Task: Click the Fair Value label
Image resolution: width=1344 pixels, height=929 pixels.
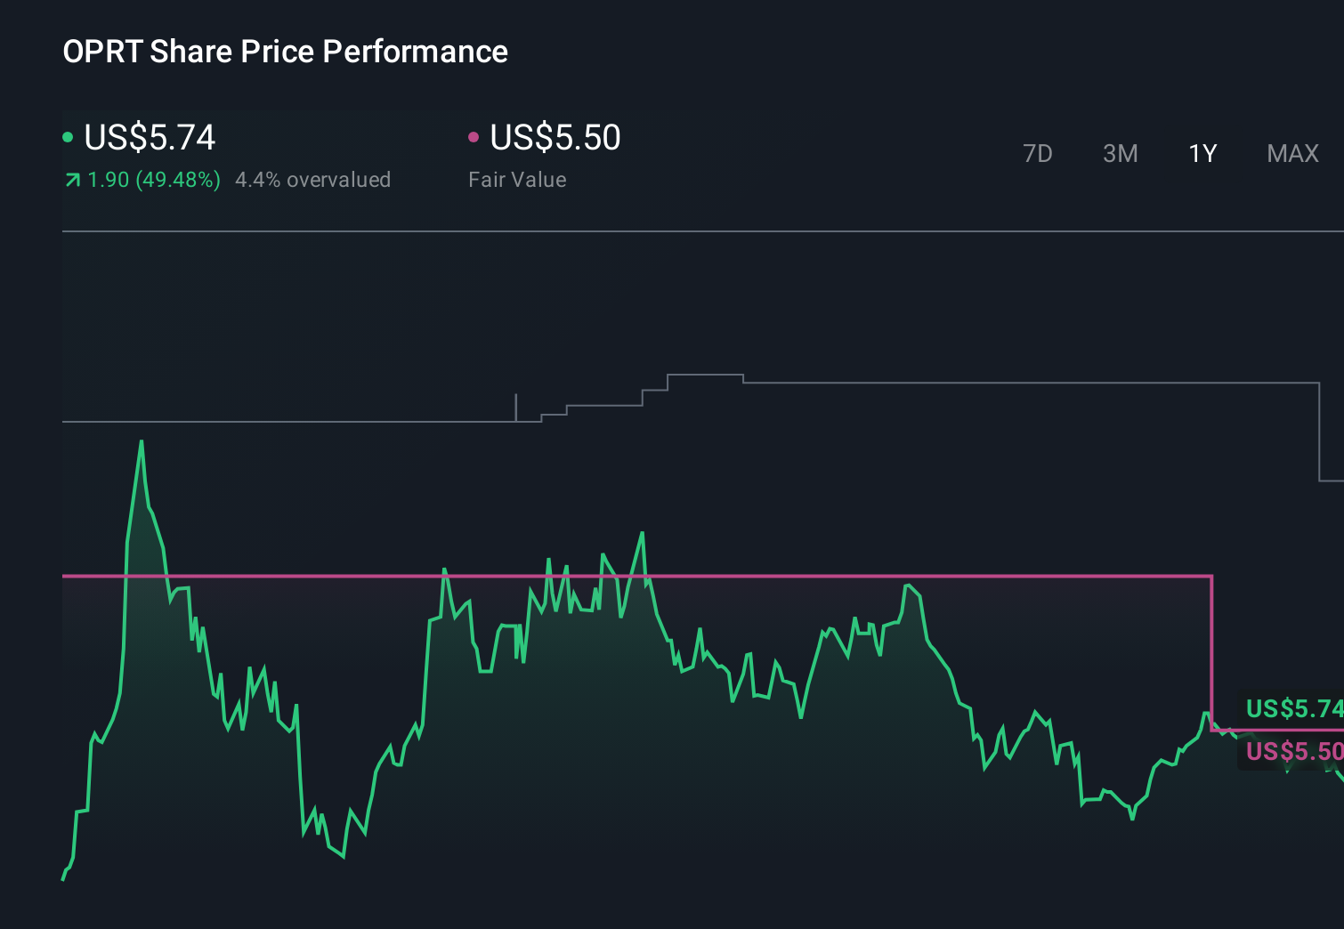Action: [517, 180]
